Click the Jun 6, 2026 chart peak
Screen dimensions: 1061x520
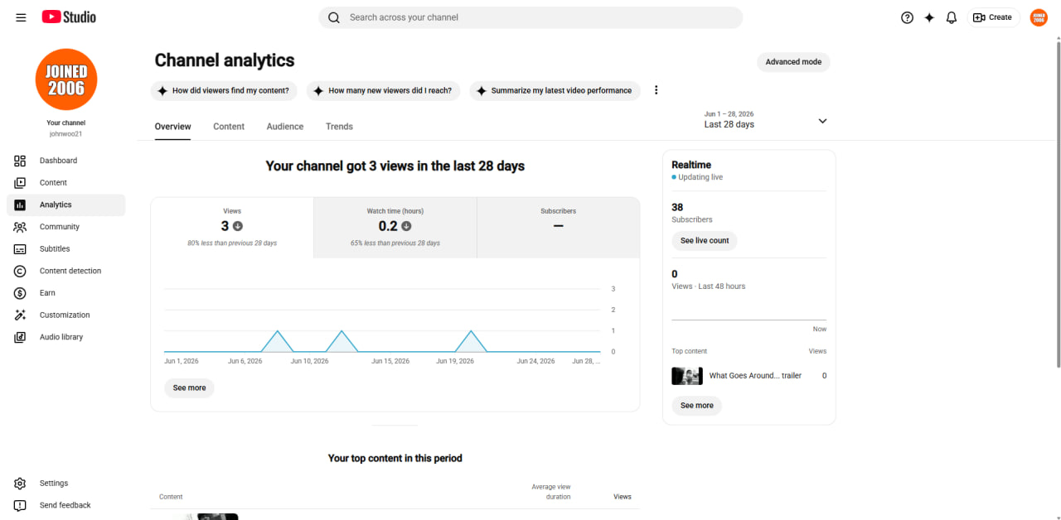click(278, 331)
